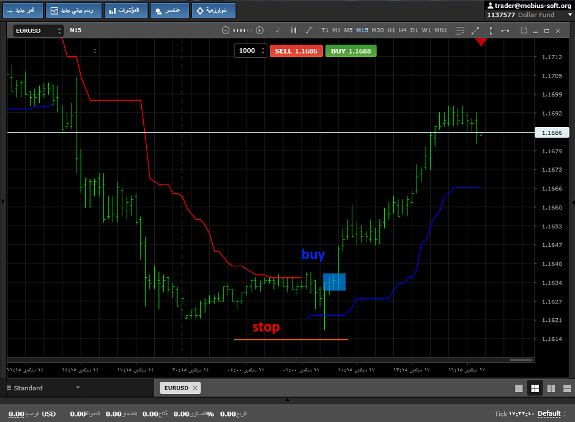Click the 1.1712 price axis label
Screen dimensions: 575x422
click(552, 57)
